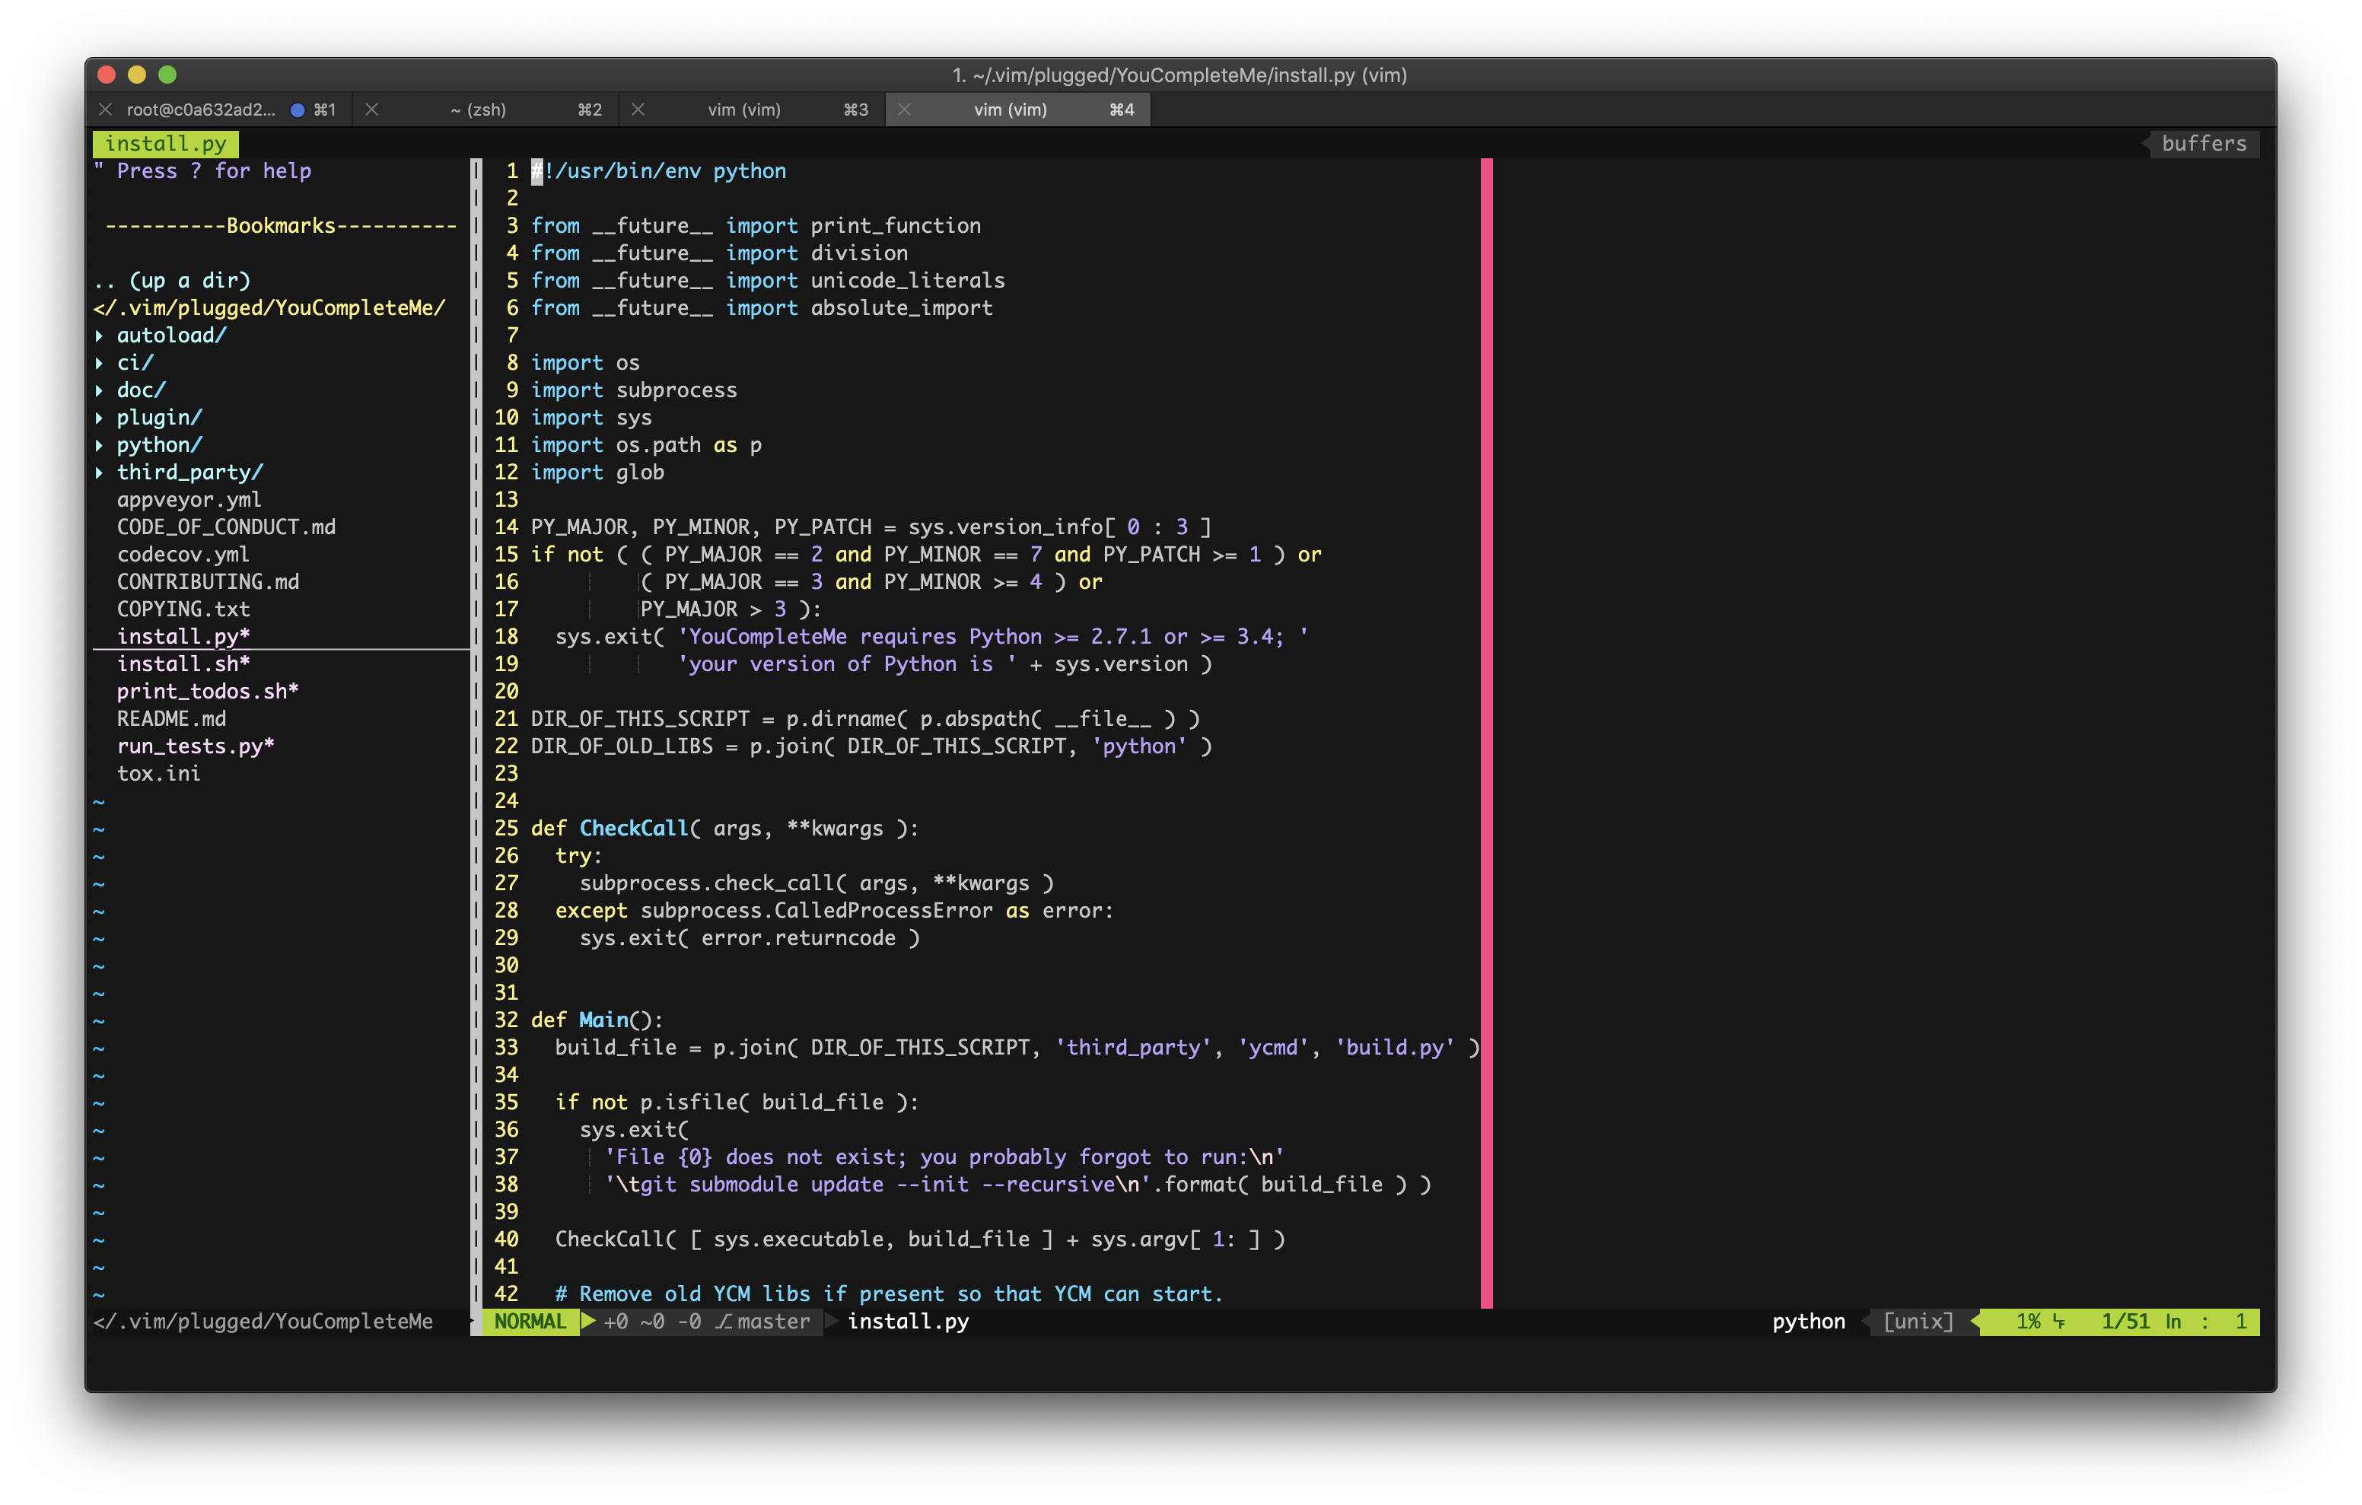
Task: Click the blue activity dot on first tab
Action: (x=298, y=110)
